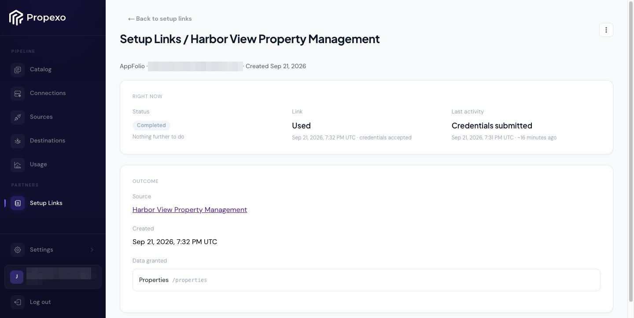Click the /properties endpoint text
The height and width of the screenshot is (318, 634).
189,280
